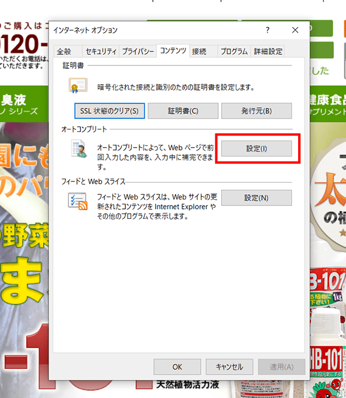This screenshot has width=346, height=398.
Task: Click the コンテンツ tab
Action: (173, 51)
